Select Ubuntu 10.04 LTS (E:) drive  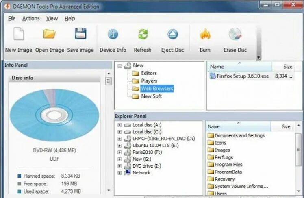[x=156, y=146]
